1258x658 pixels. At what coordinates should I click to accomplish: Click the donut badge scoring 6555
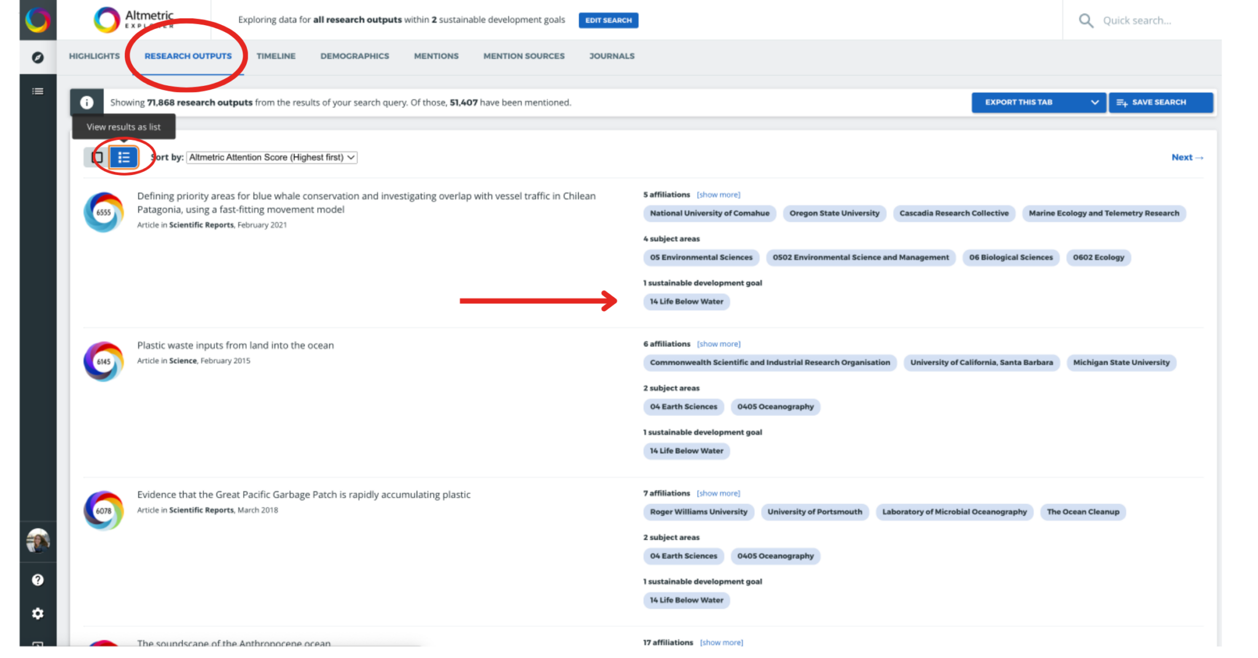pos(103,213)
